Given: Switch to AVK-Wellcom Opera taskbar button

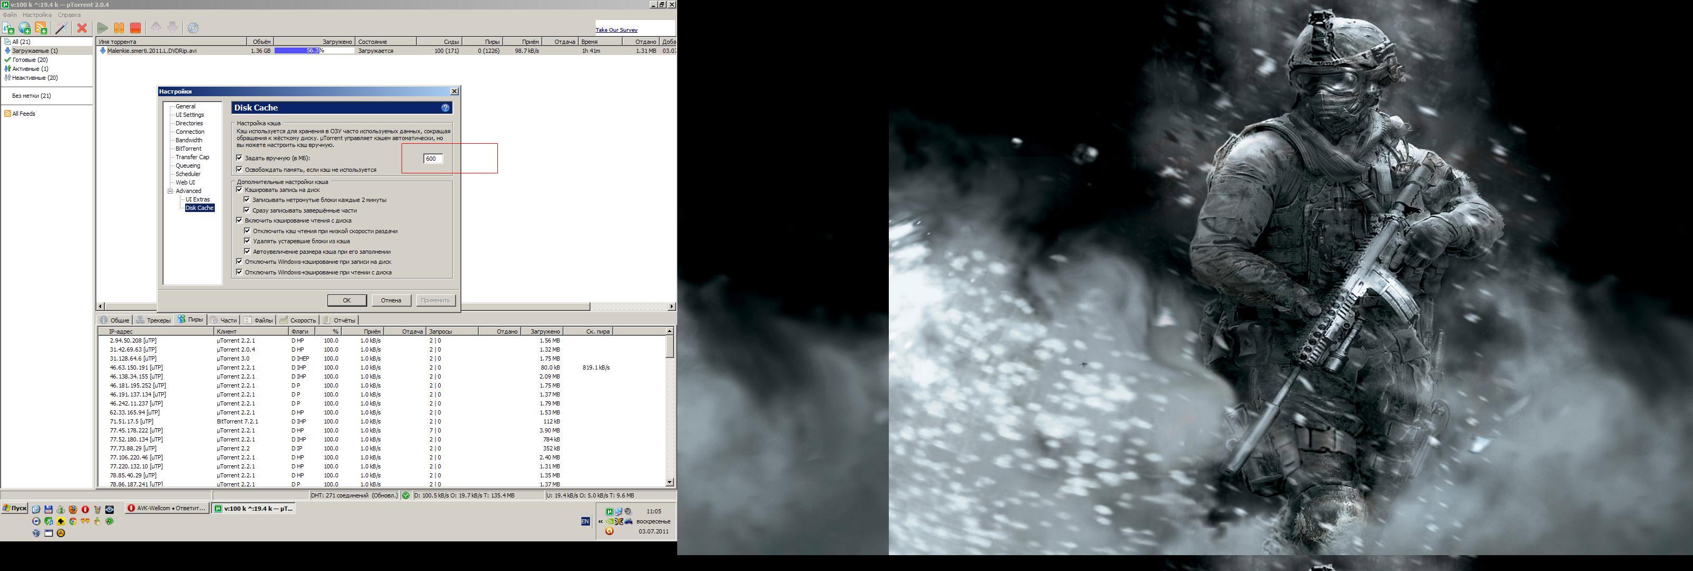Looking at the screenshot, I should point(167,509).
